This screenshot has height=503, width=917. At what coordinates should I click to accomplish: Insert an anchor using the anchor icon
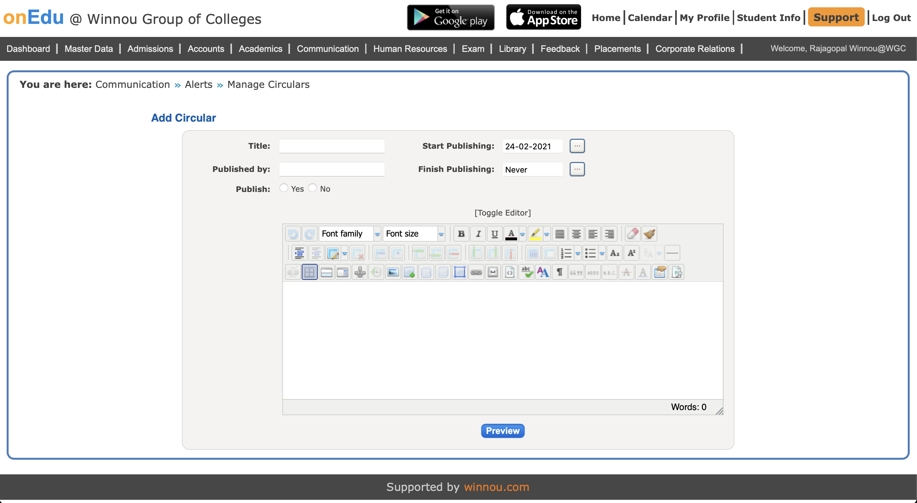359,273
